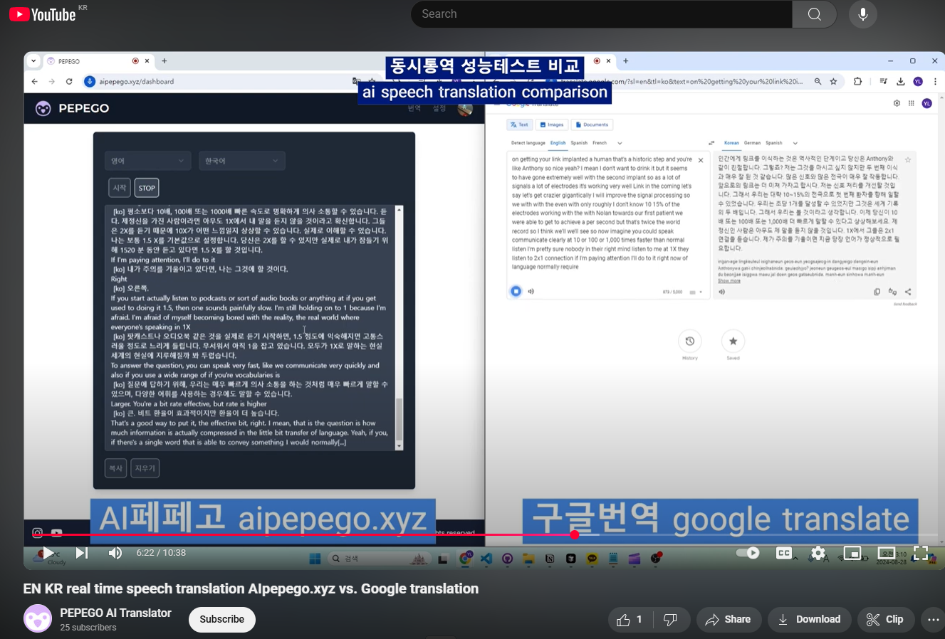This screenshot has height=639, width=945.
Task: Expand the source language 영어 dropdown in PEPEGO
Action: click(147, 161)
